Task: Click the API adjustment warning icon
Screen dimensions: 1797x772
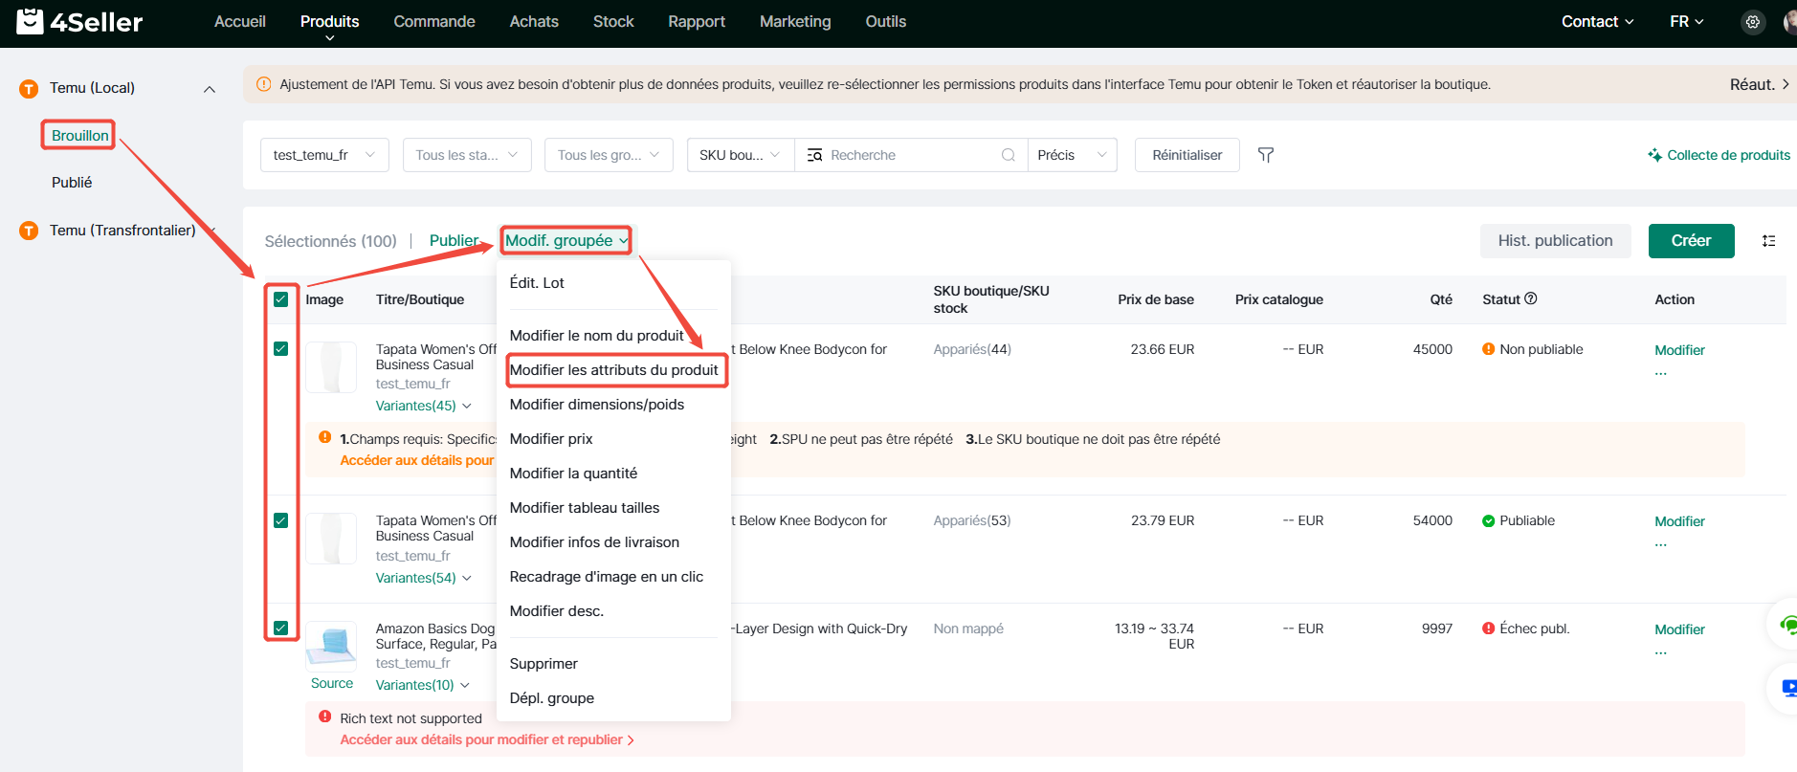Action: [x=264, y=84]
